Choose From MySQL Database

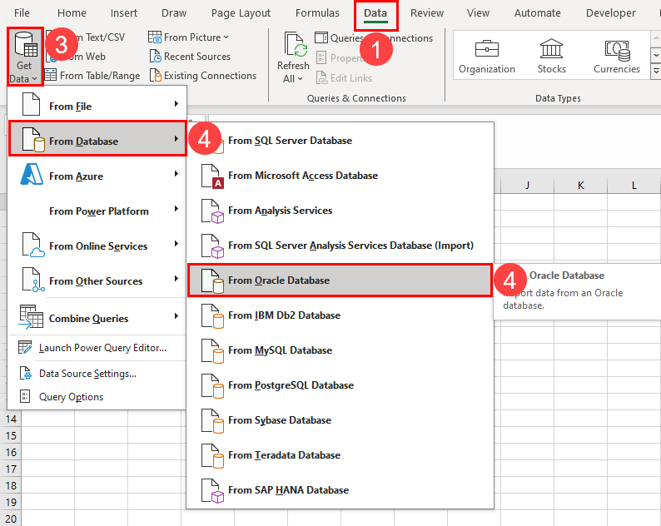[x=340, y=350]
